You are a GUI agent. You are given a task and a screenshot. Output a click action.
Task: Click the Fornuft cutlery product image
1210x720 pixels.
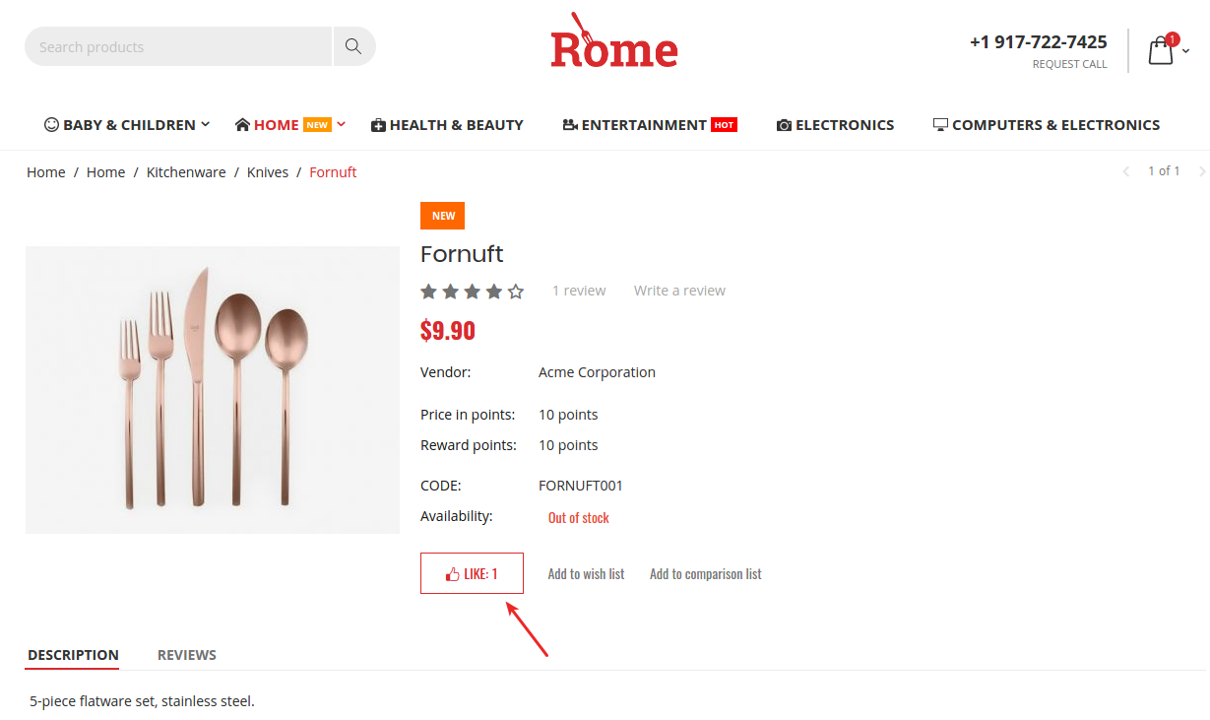point(213,390)
